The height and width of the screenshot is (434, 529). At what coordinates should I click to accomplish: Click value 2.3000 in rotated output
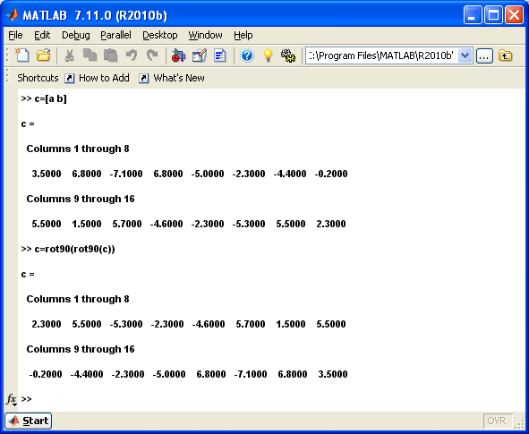click(x=47, y=324)
